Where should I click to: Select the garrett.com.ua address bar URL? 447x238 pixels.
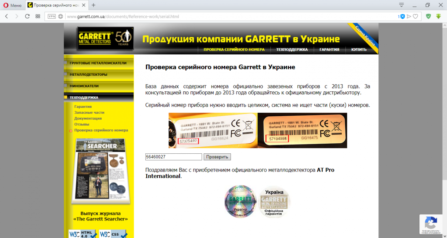(x=123, y=17)
